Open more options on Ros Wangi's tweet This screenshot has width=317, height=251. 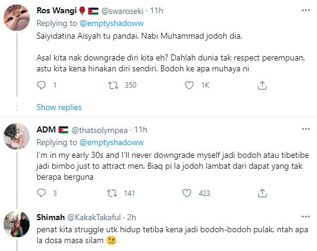tap(306, 10)
